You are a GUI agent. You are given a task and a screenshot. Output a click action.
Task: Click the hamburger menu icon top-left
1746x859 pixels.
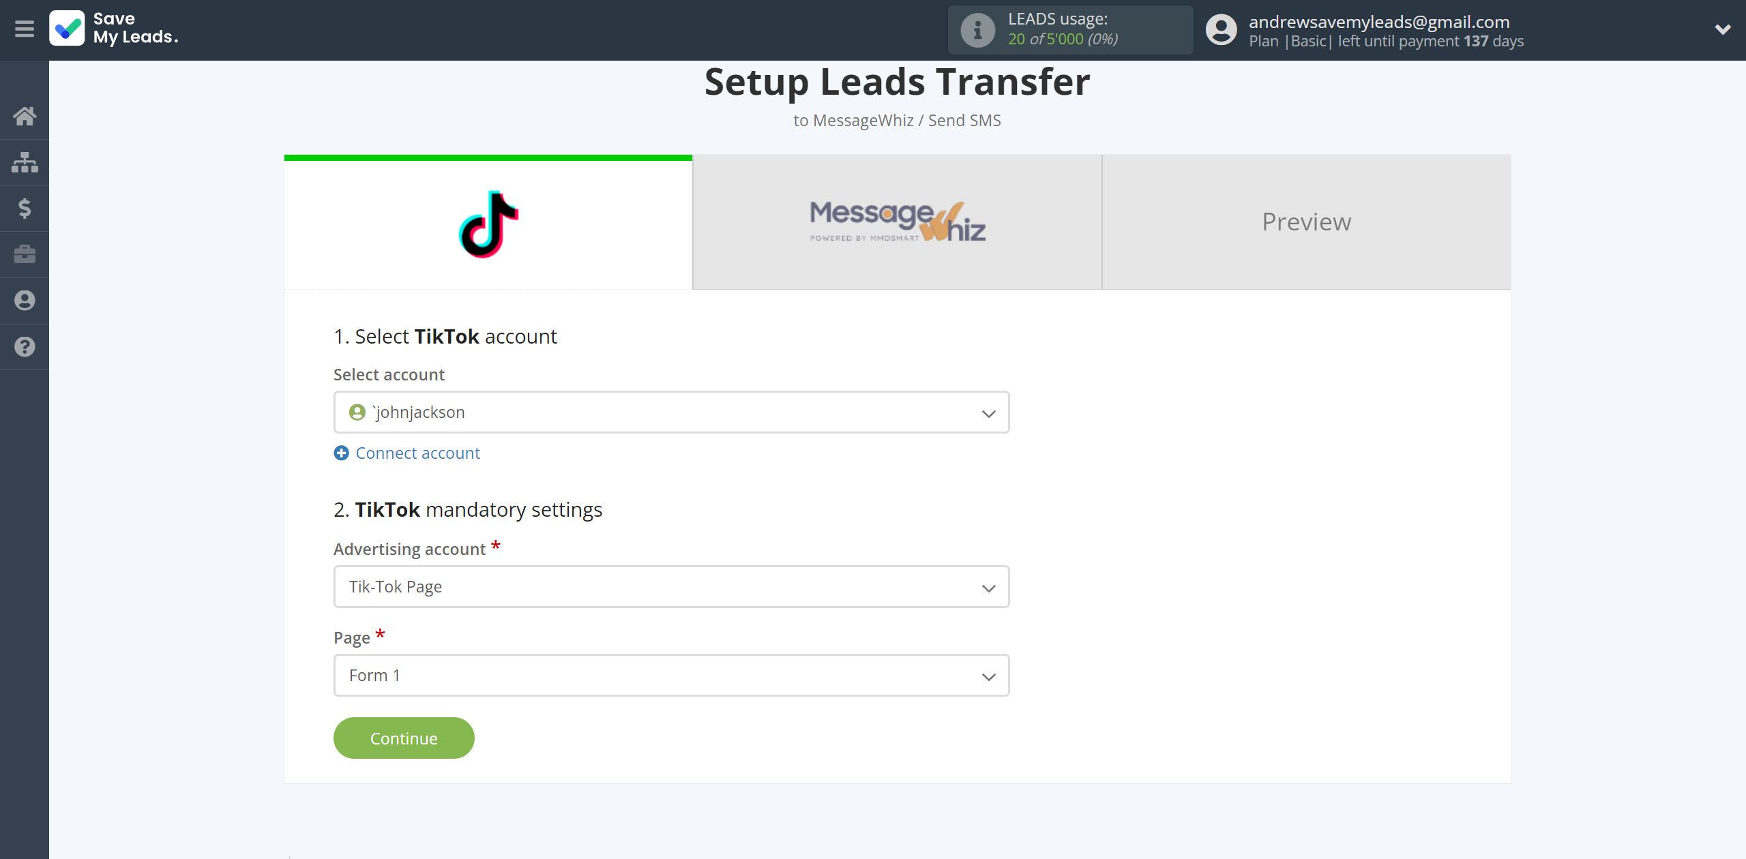pos(25,29)
